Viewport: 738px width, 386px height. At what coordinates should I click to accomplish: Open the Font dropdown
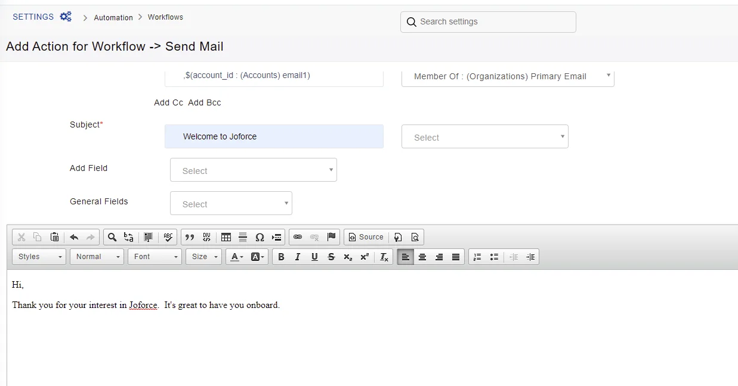pyautogui.click(x=155, y=257)
